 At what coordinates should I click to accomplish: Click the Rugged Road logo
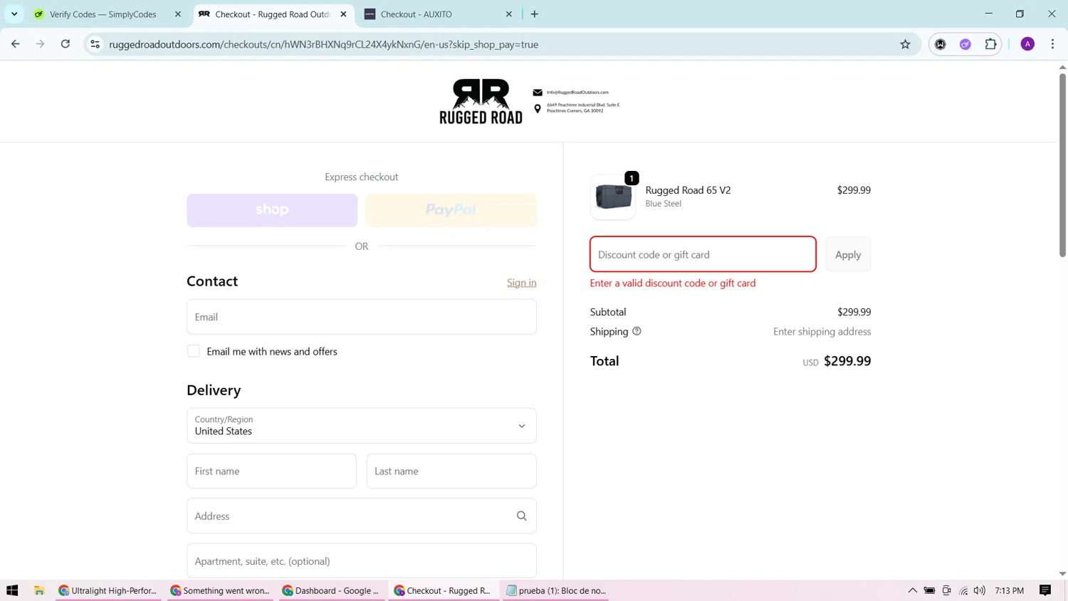pyautogui.click(x=481, y=101)
